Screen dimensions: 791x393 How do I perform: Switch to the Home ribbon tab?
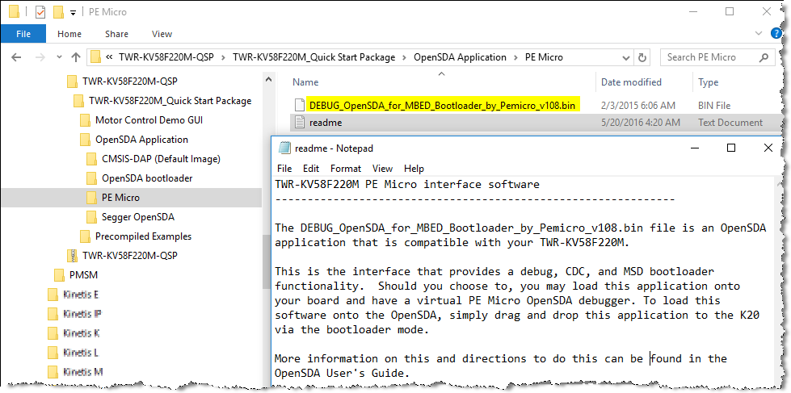[x=69, y=34]
